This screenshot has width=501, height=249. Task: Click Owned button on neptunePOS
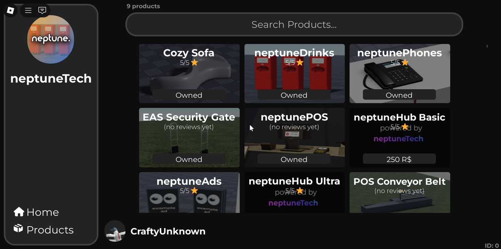[294, 159]
